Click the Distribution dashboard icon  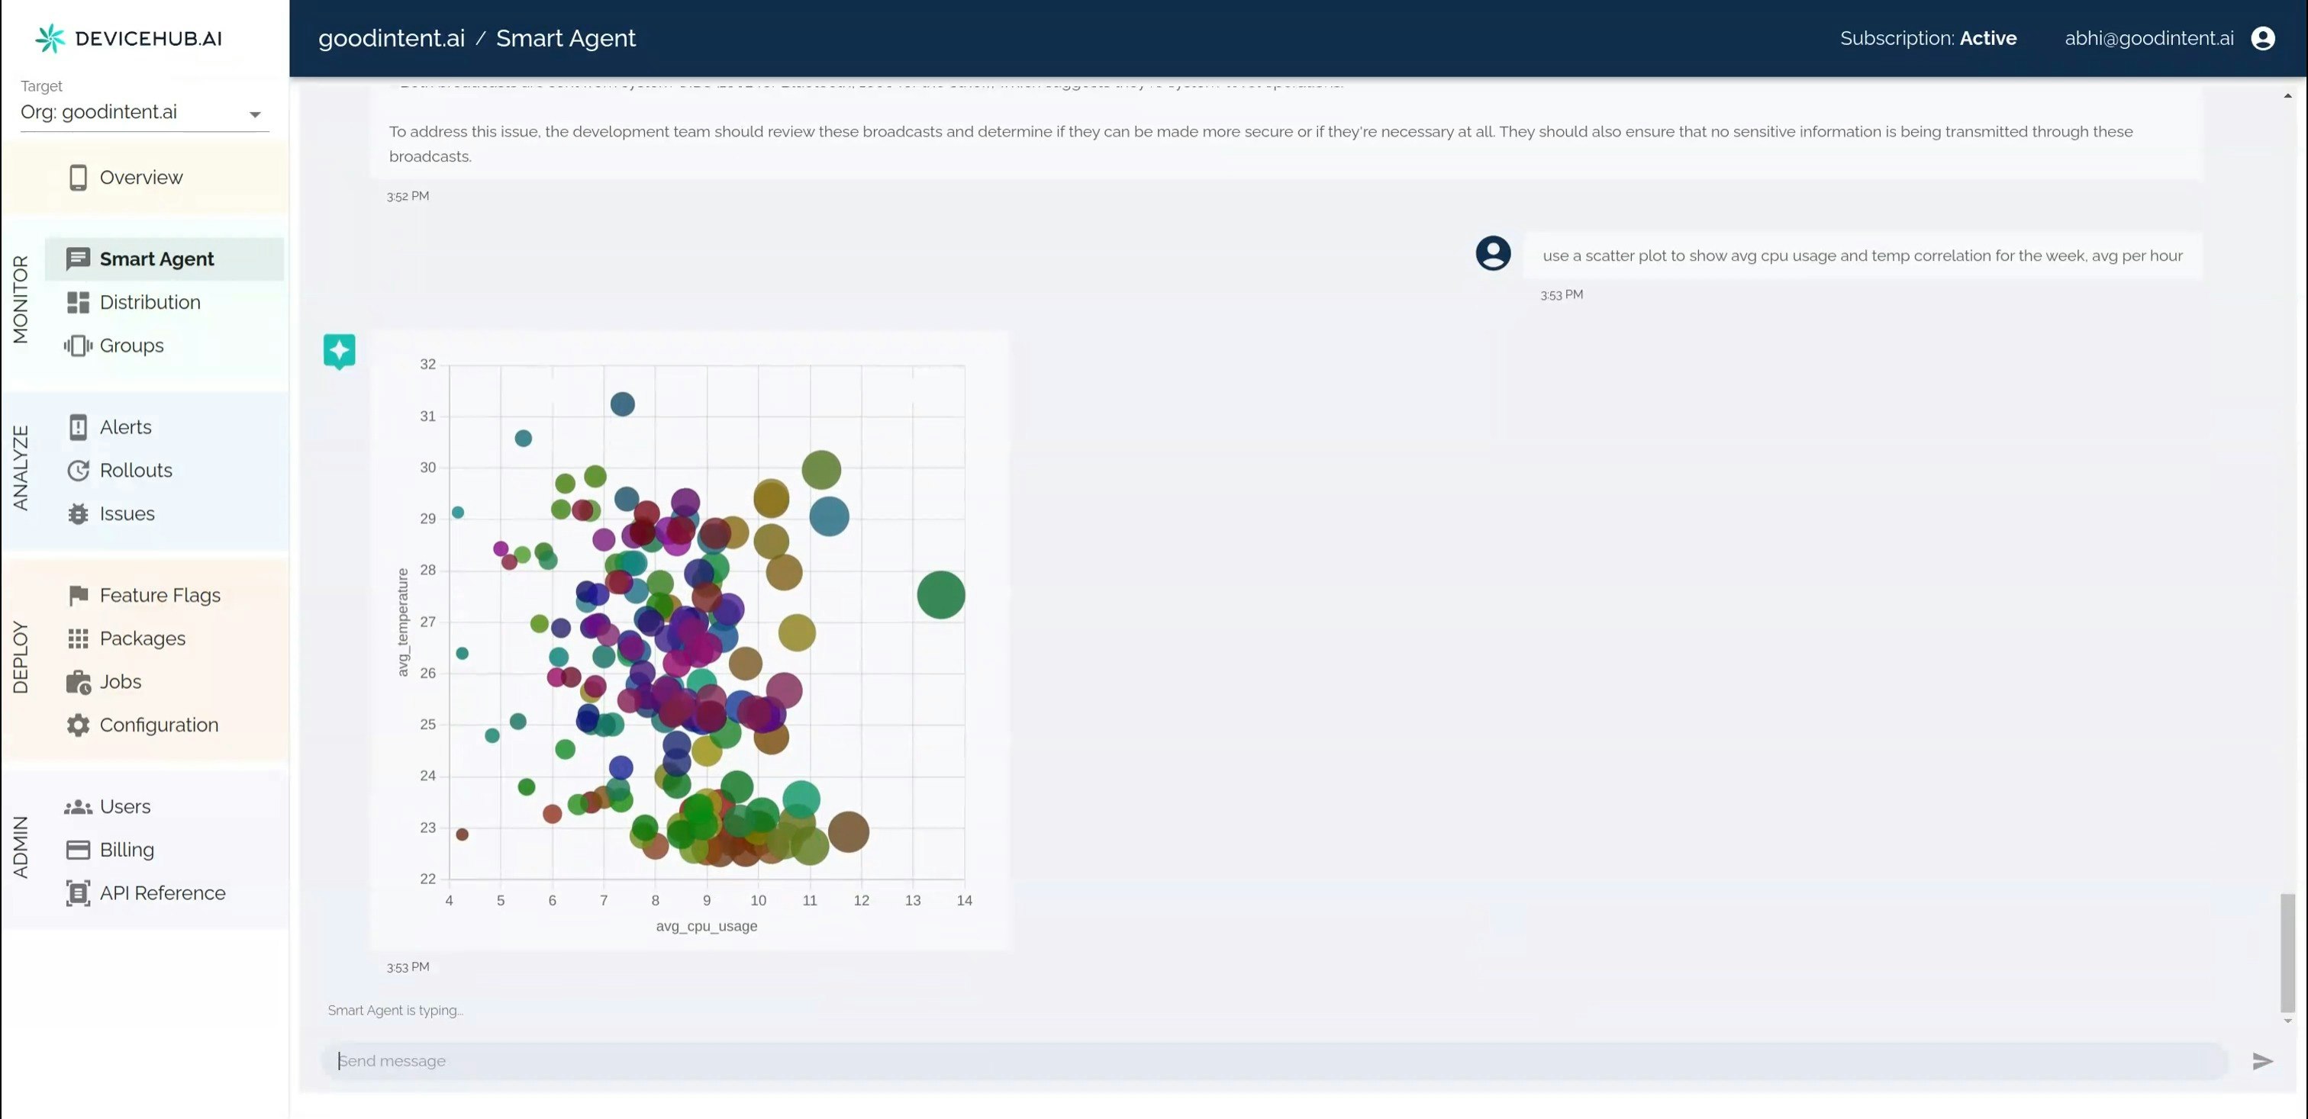point(78,303)
